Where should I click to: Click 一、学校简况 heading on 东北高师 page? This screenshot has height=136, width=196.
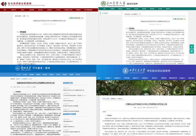click(x=22, y=32)
